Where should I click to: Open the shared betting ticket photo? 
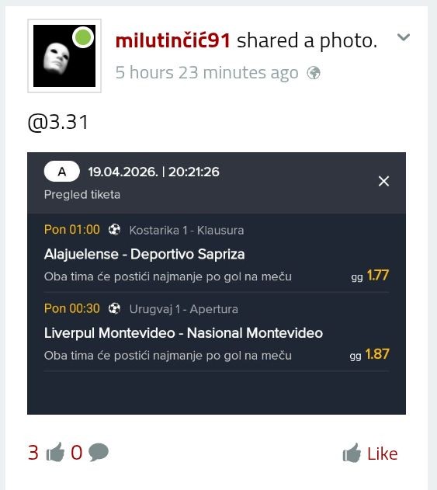217,283
